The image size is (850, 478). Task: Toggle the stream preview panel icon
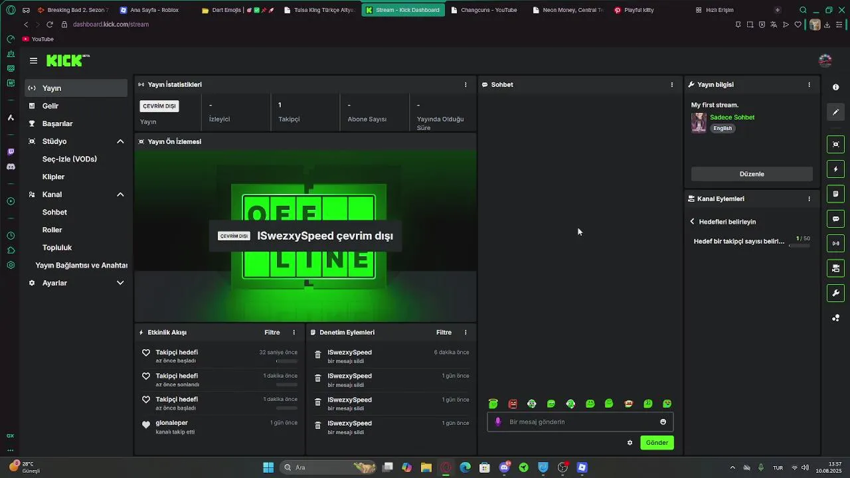tap(835, 144)
